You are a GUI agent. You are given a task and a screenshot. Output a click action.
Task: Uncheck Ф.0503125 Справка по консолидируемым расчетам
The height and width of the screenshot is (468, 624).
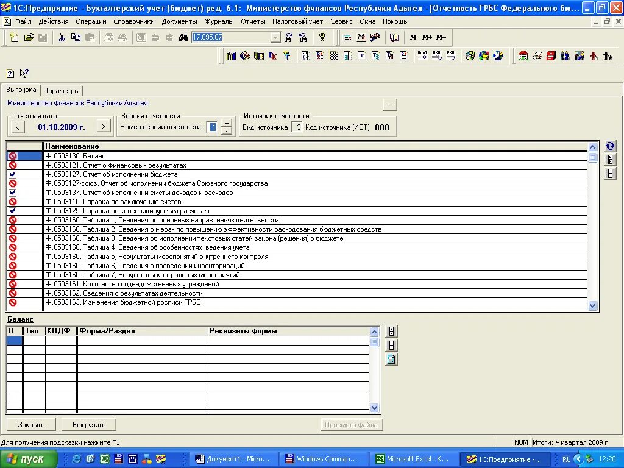(x=13, y=211)
